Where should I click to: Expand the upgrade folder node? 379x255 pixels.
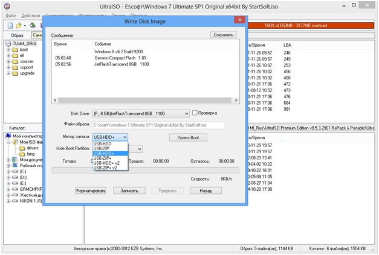click(8, 73)
